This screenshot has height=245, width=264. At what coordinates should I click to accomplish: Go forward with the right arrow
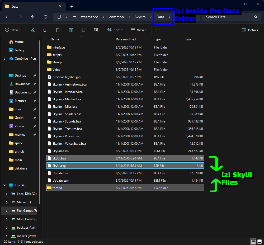pyautogui.click(x=20, y=17)
